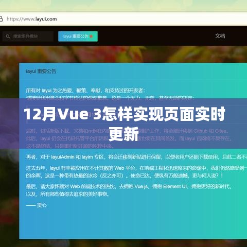
Task: Click the —— 贤心 signature
Action: (x=37, y=205)
